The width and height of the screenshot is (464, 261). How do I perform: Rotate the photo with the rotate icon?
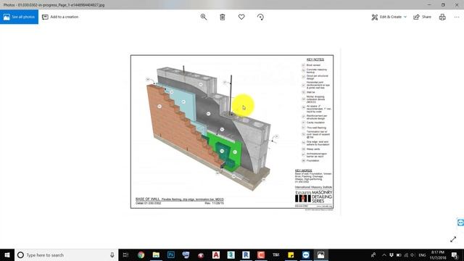point(260,17)
